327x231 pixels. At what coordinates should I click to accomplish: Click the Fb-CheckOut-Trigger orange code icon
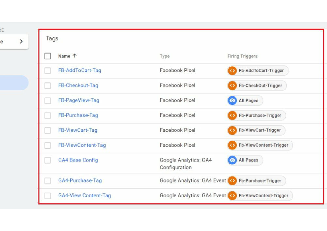232,85
